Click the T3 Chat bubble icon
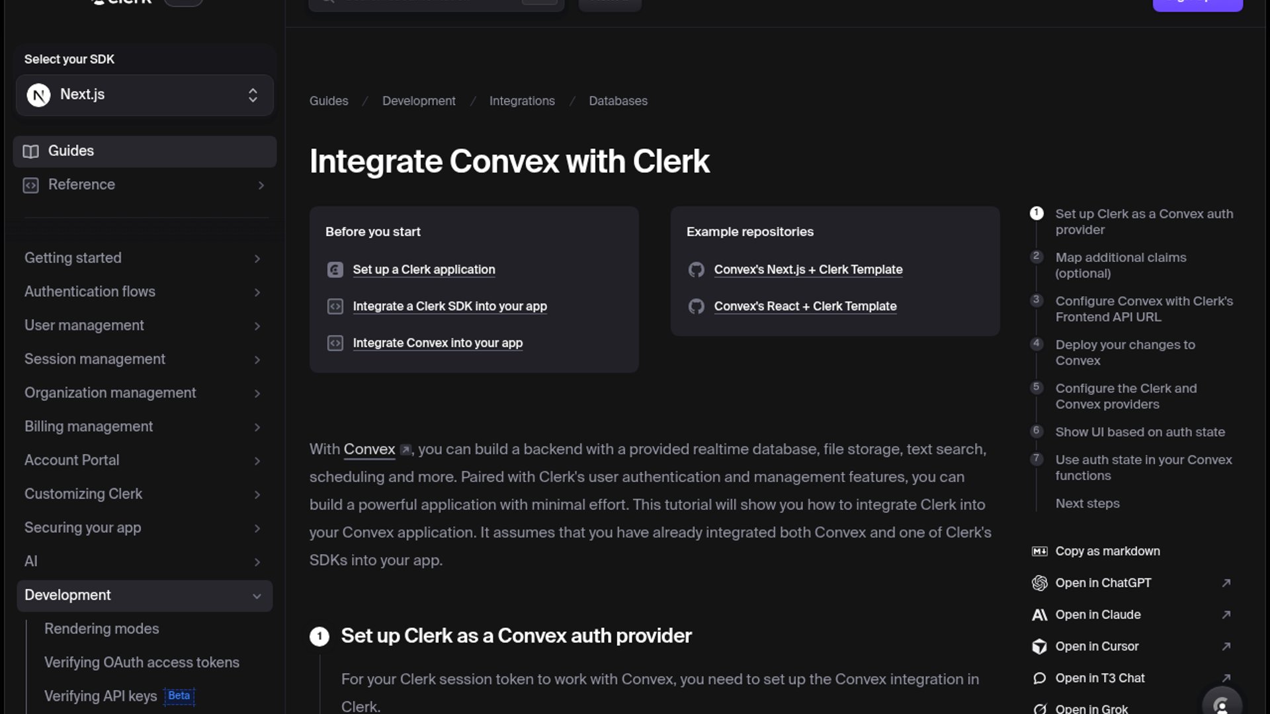Viewport: 1270px width, 714px height. 1039,678
